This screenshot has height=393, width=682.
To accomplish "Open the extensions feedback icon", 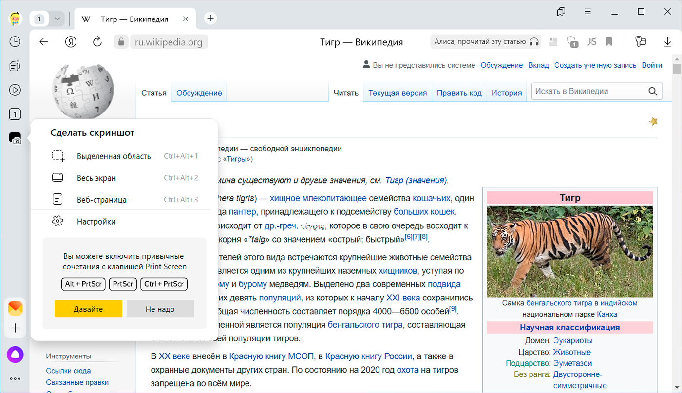I will tap(640, 42).
